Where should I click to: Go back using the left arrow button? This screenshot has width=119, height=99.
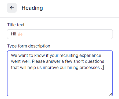pos(12,8)
